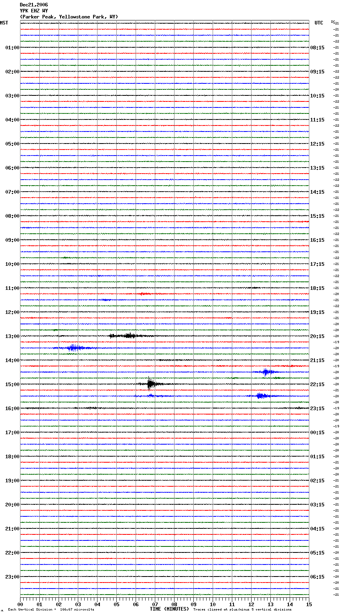
Task: Select the 18:00 MST row label
Action: pyautogui.click(x=12, y=457)
